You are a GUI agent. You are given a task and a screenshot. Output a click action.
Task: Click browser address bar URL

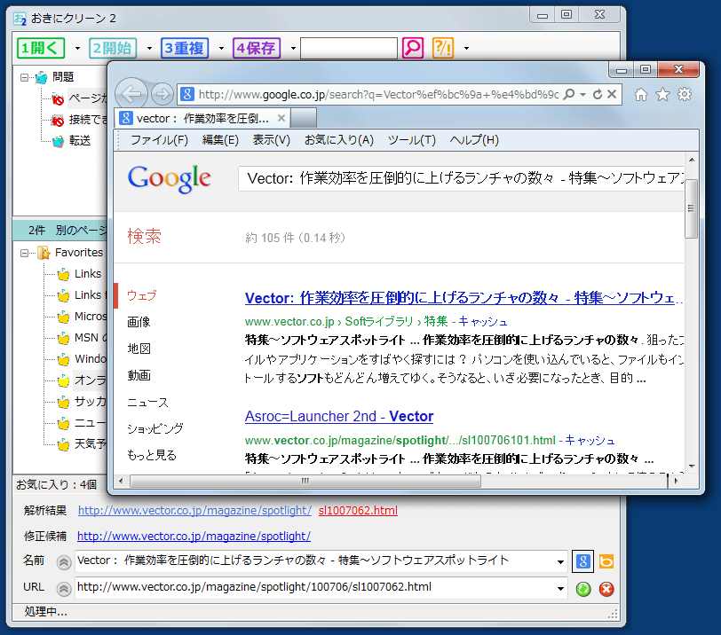378,95
